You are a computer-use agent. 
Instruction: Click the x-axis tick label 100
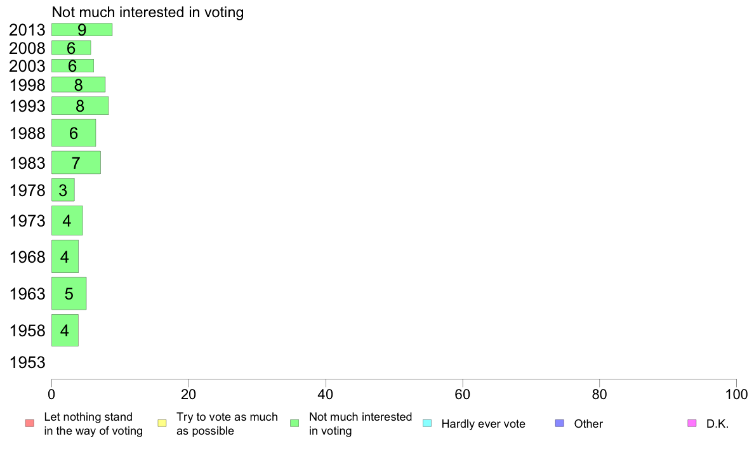736,395
